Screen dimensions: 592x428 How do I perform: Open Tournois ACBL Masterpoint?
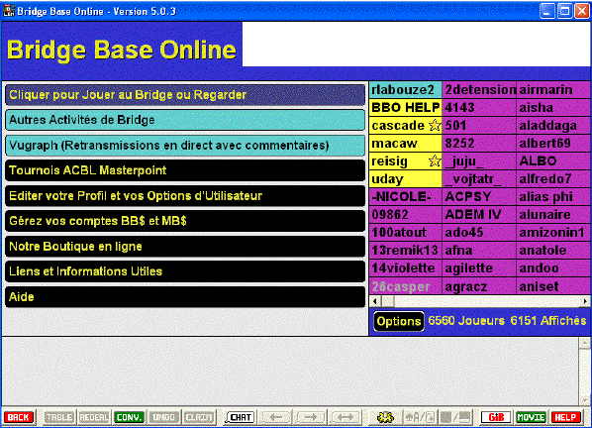pos(185,170)
